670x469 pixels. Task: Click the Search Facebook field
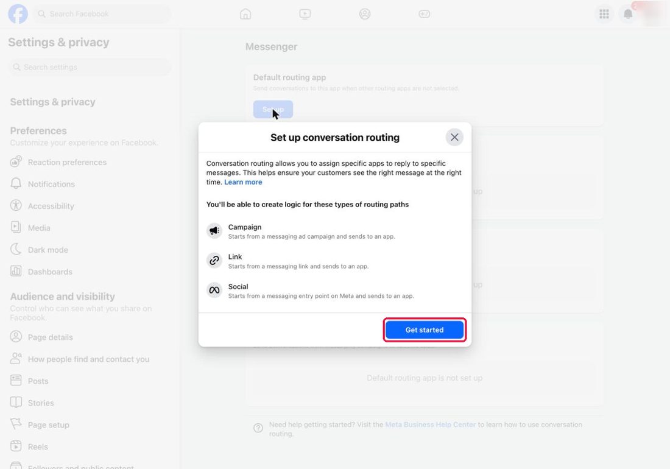click(102, 14)
